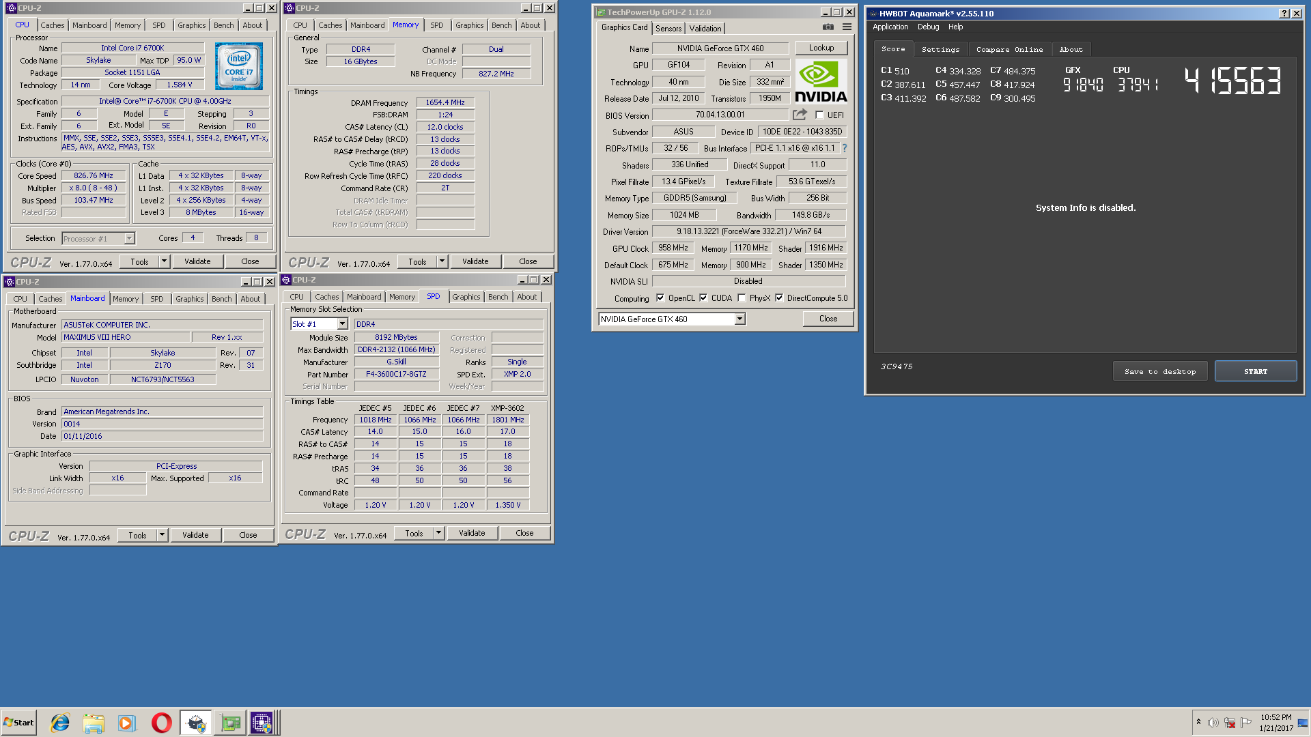Viewport: 1311px width, 737px height.
Task: Click the volume speaker tray icon
Action: click(1213, 723)
